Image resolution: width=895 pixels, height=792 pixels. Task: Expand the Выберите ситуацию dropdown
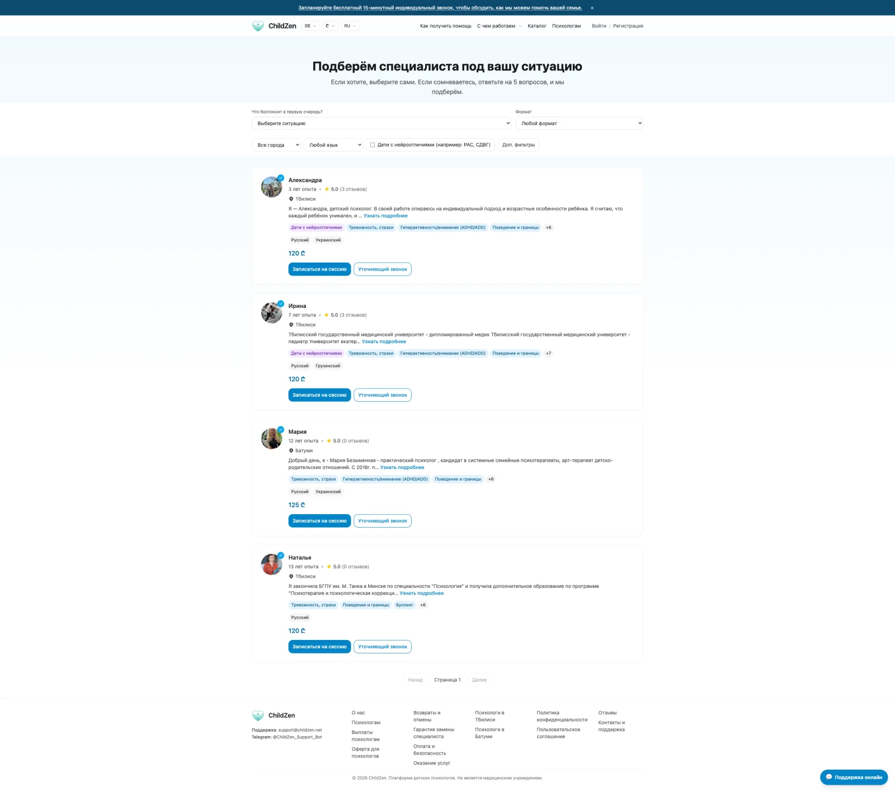coord(381,124)
